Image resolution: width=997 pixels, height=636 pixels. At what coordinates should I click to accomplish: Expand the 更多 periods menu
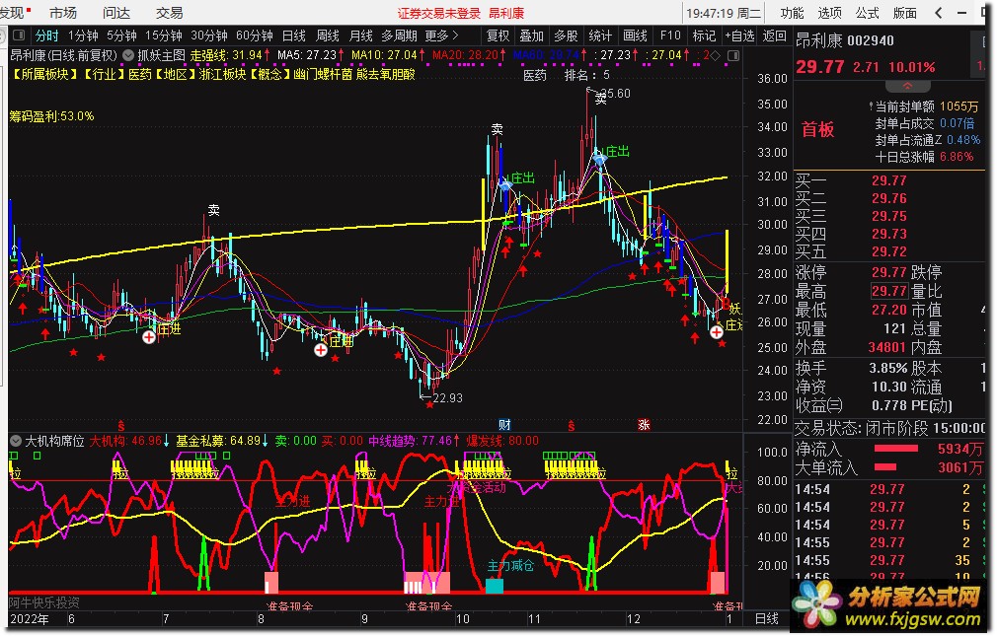click(441, 35)
